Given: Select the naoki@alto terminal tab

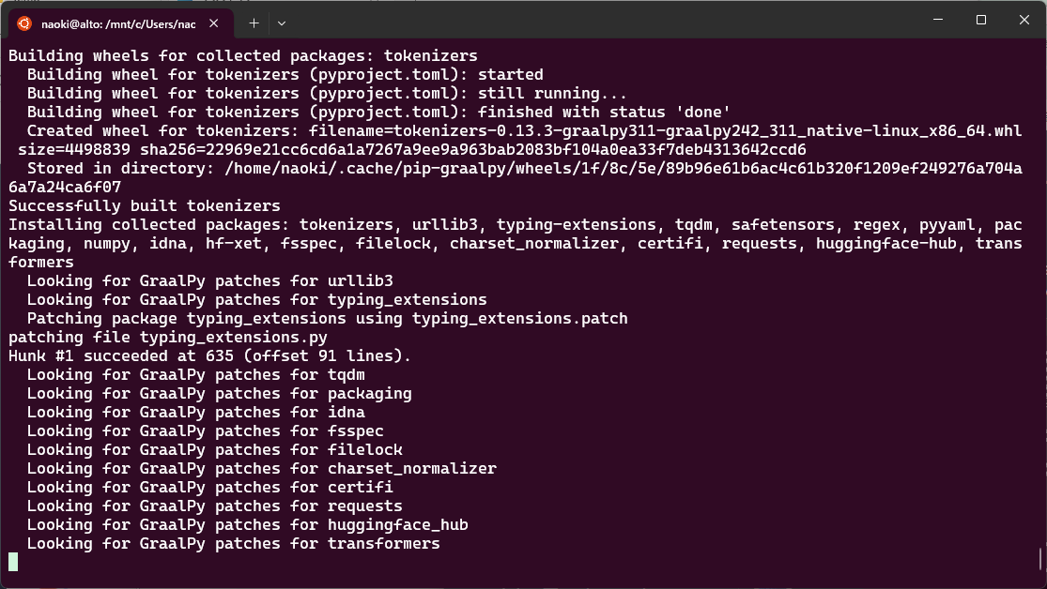Looking at the screenshot, I should pyautogui.click(x=121, y=23).
